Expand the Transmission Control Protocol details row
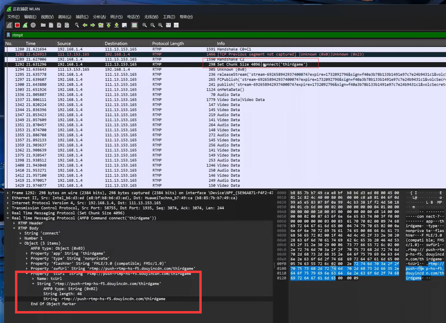 click(x=8, y=208)
